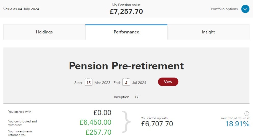Select the Performance tab
This screenshot has width=253, height=137.
point(126,32)
